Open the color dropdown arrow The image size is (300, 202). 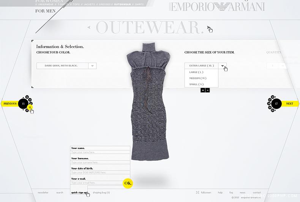pyautogui.click(x=92, y=66)
